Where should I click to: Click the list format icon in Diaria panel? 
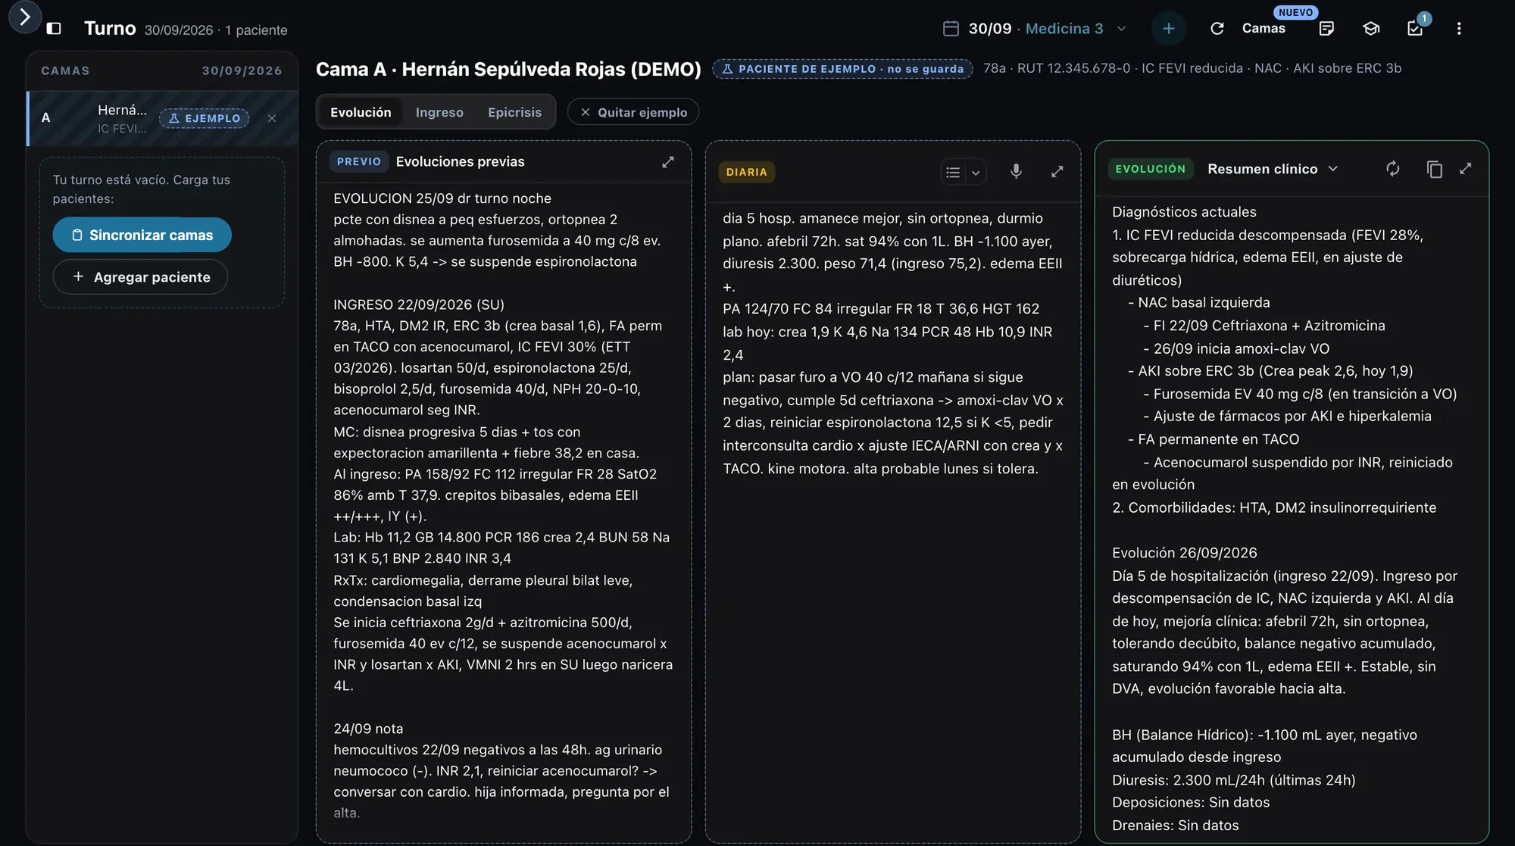pyautogui.click(x=953, y=173)
